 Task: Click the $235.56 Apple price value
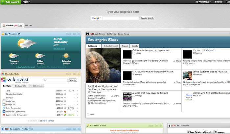[59, 101]
